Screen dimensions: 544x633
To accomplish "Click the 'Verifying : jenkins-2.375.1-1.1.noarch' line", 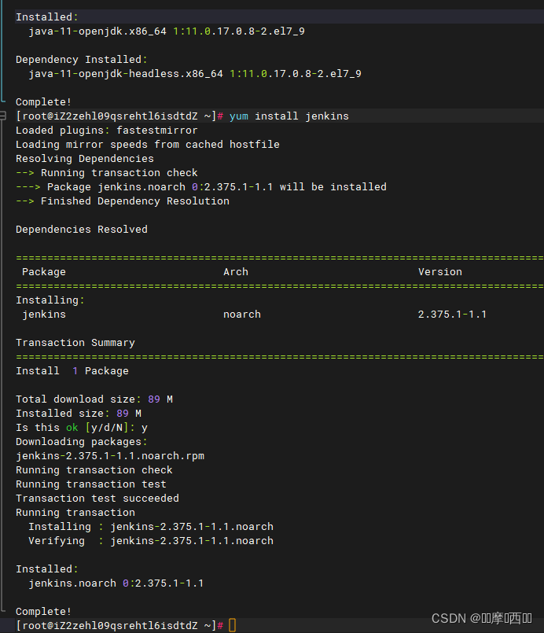I will 151,541.
